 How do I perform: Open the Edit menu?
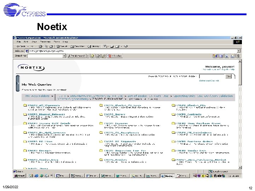click(x=26, y=42)
